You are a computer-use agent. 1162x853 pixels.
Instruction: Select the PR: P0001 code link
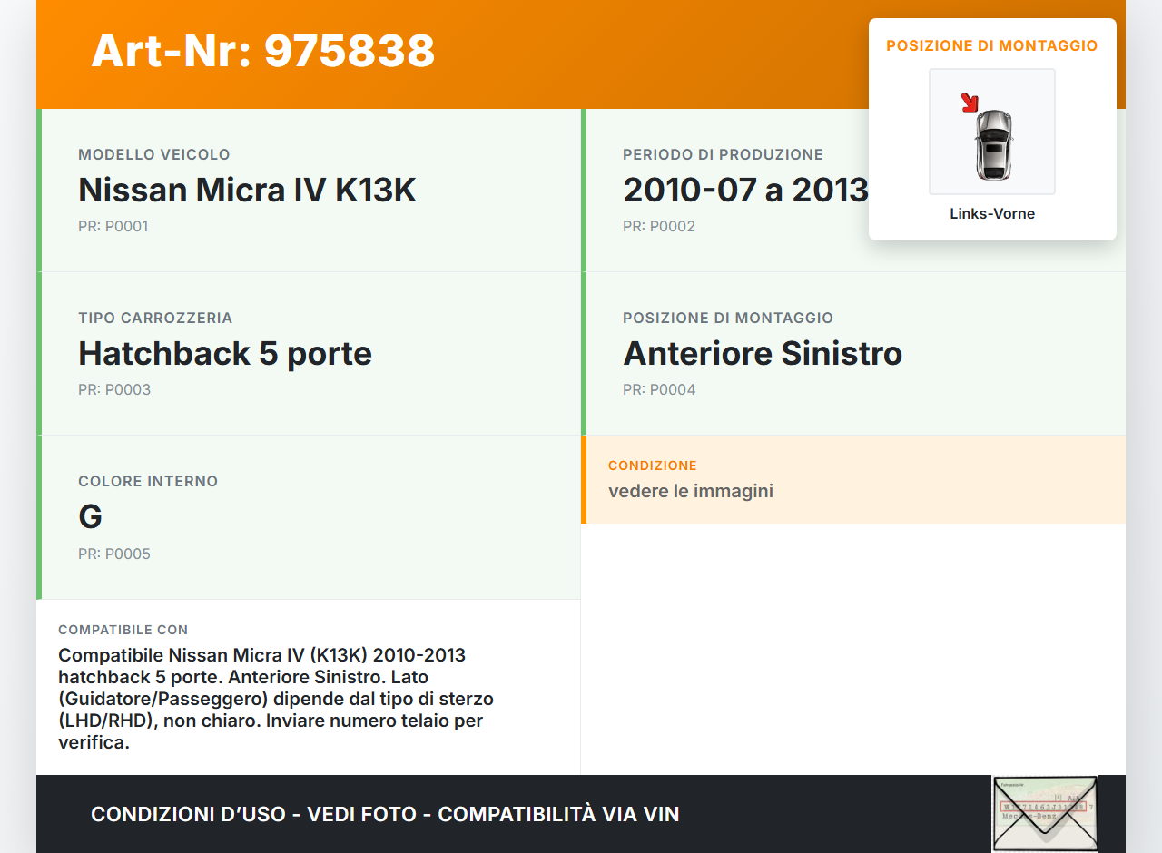coord(113,226)
